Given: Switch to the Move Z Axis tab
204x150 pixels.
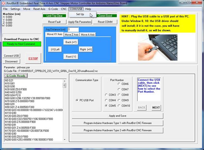Looking at the screenshot, I should [x=72, y=34].
